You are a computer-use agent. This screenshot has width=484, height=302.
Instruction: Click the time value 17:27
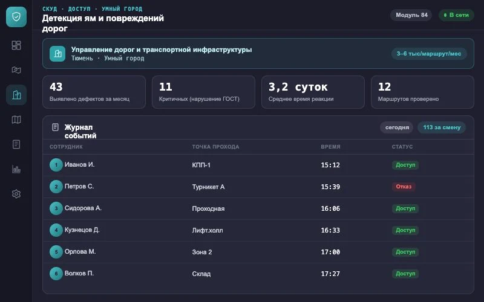[x=330, y=274]
